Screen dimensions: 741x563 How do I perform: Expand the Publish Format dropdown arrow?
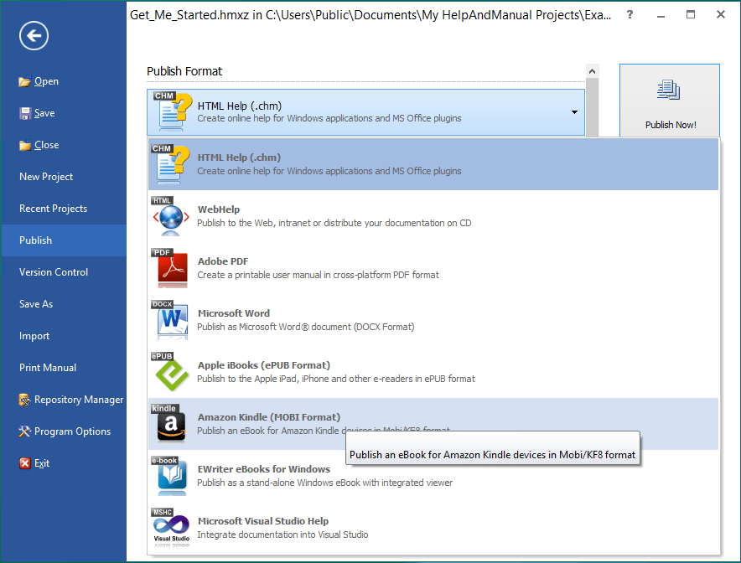point(575,112)
